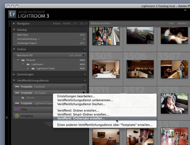Open the Navigator zoom options dropdown
Viewport: 190px width, 145px height.
[86, 23]
